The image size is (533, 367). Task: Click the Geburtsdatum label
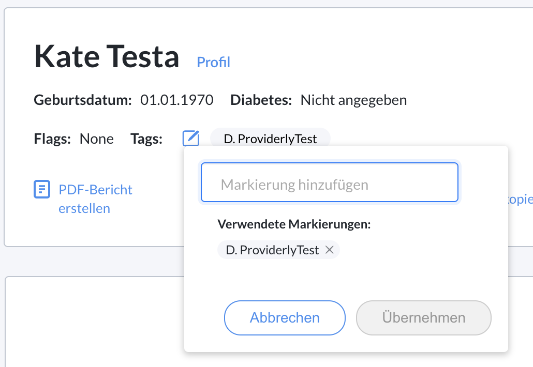pos(83,100)
